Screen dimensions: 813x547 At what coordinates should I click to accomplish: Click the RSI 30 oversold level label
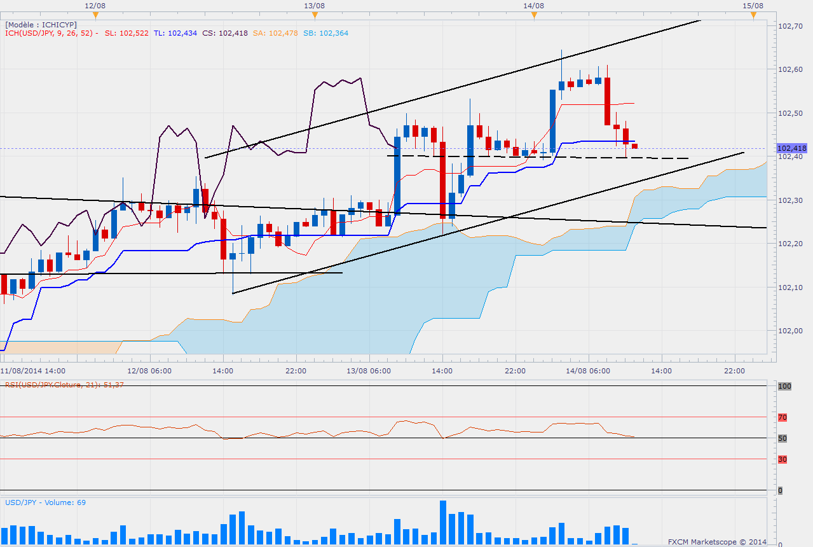coord(782,459)
